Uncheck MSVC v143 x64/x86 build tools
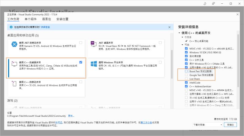Viewport: 244px width, 136px height. point(186,48)
